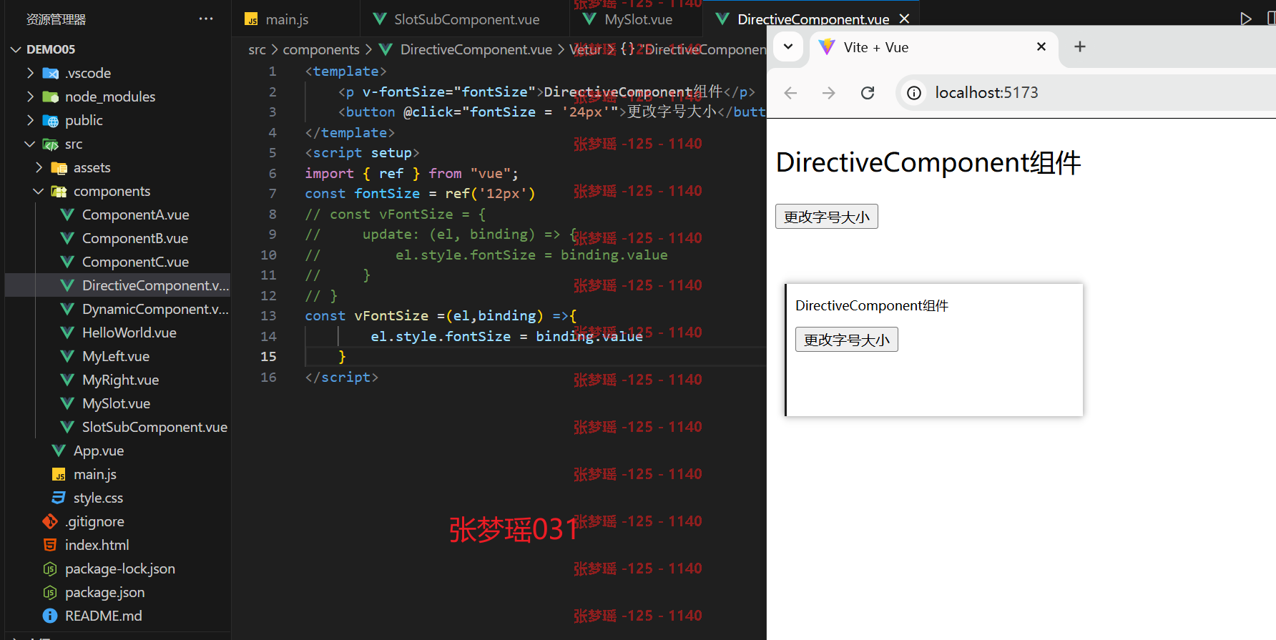The image size is (1276, 640).
Task: Click the package-lock.json node icon
Action: pyautogui.click(x=50, y=568)
